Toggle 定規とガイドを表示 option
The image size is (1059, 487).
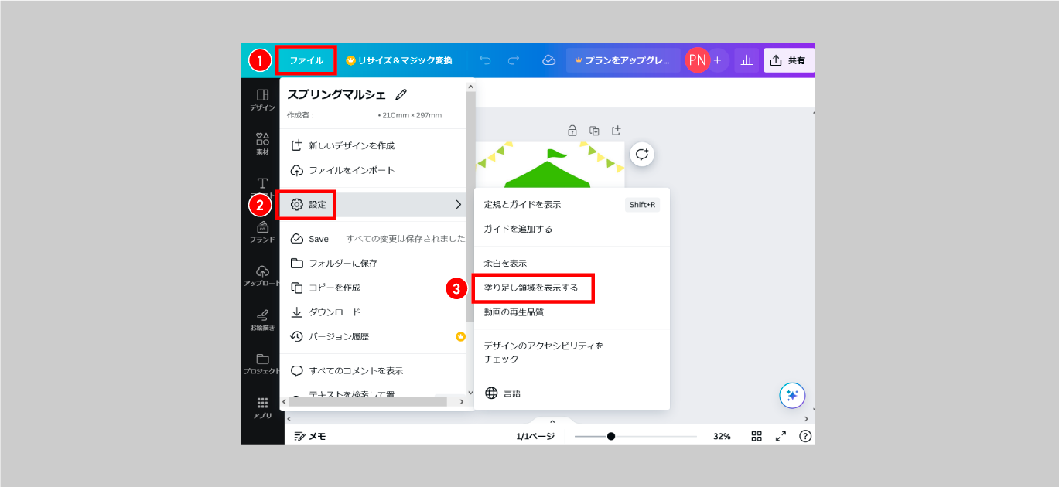(x=522, y=205)
